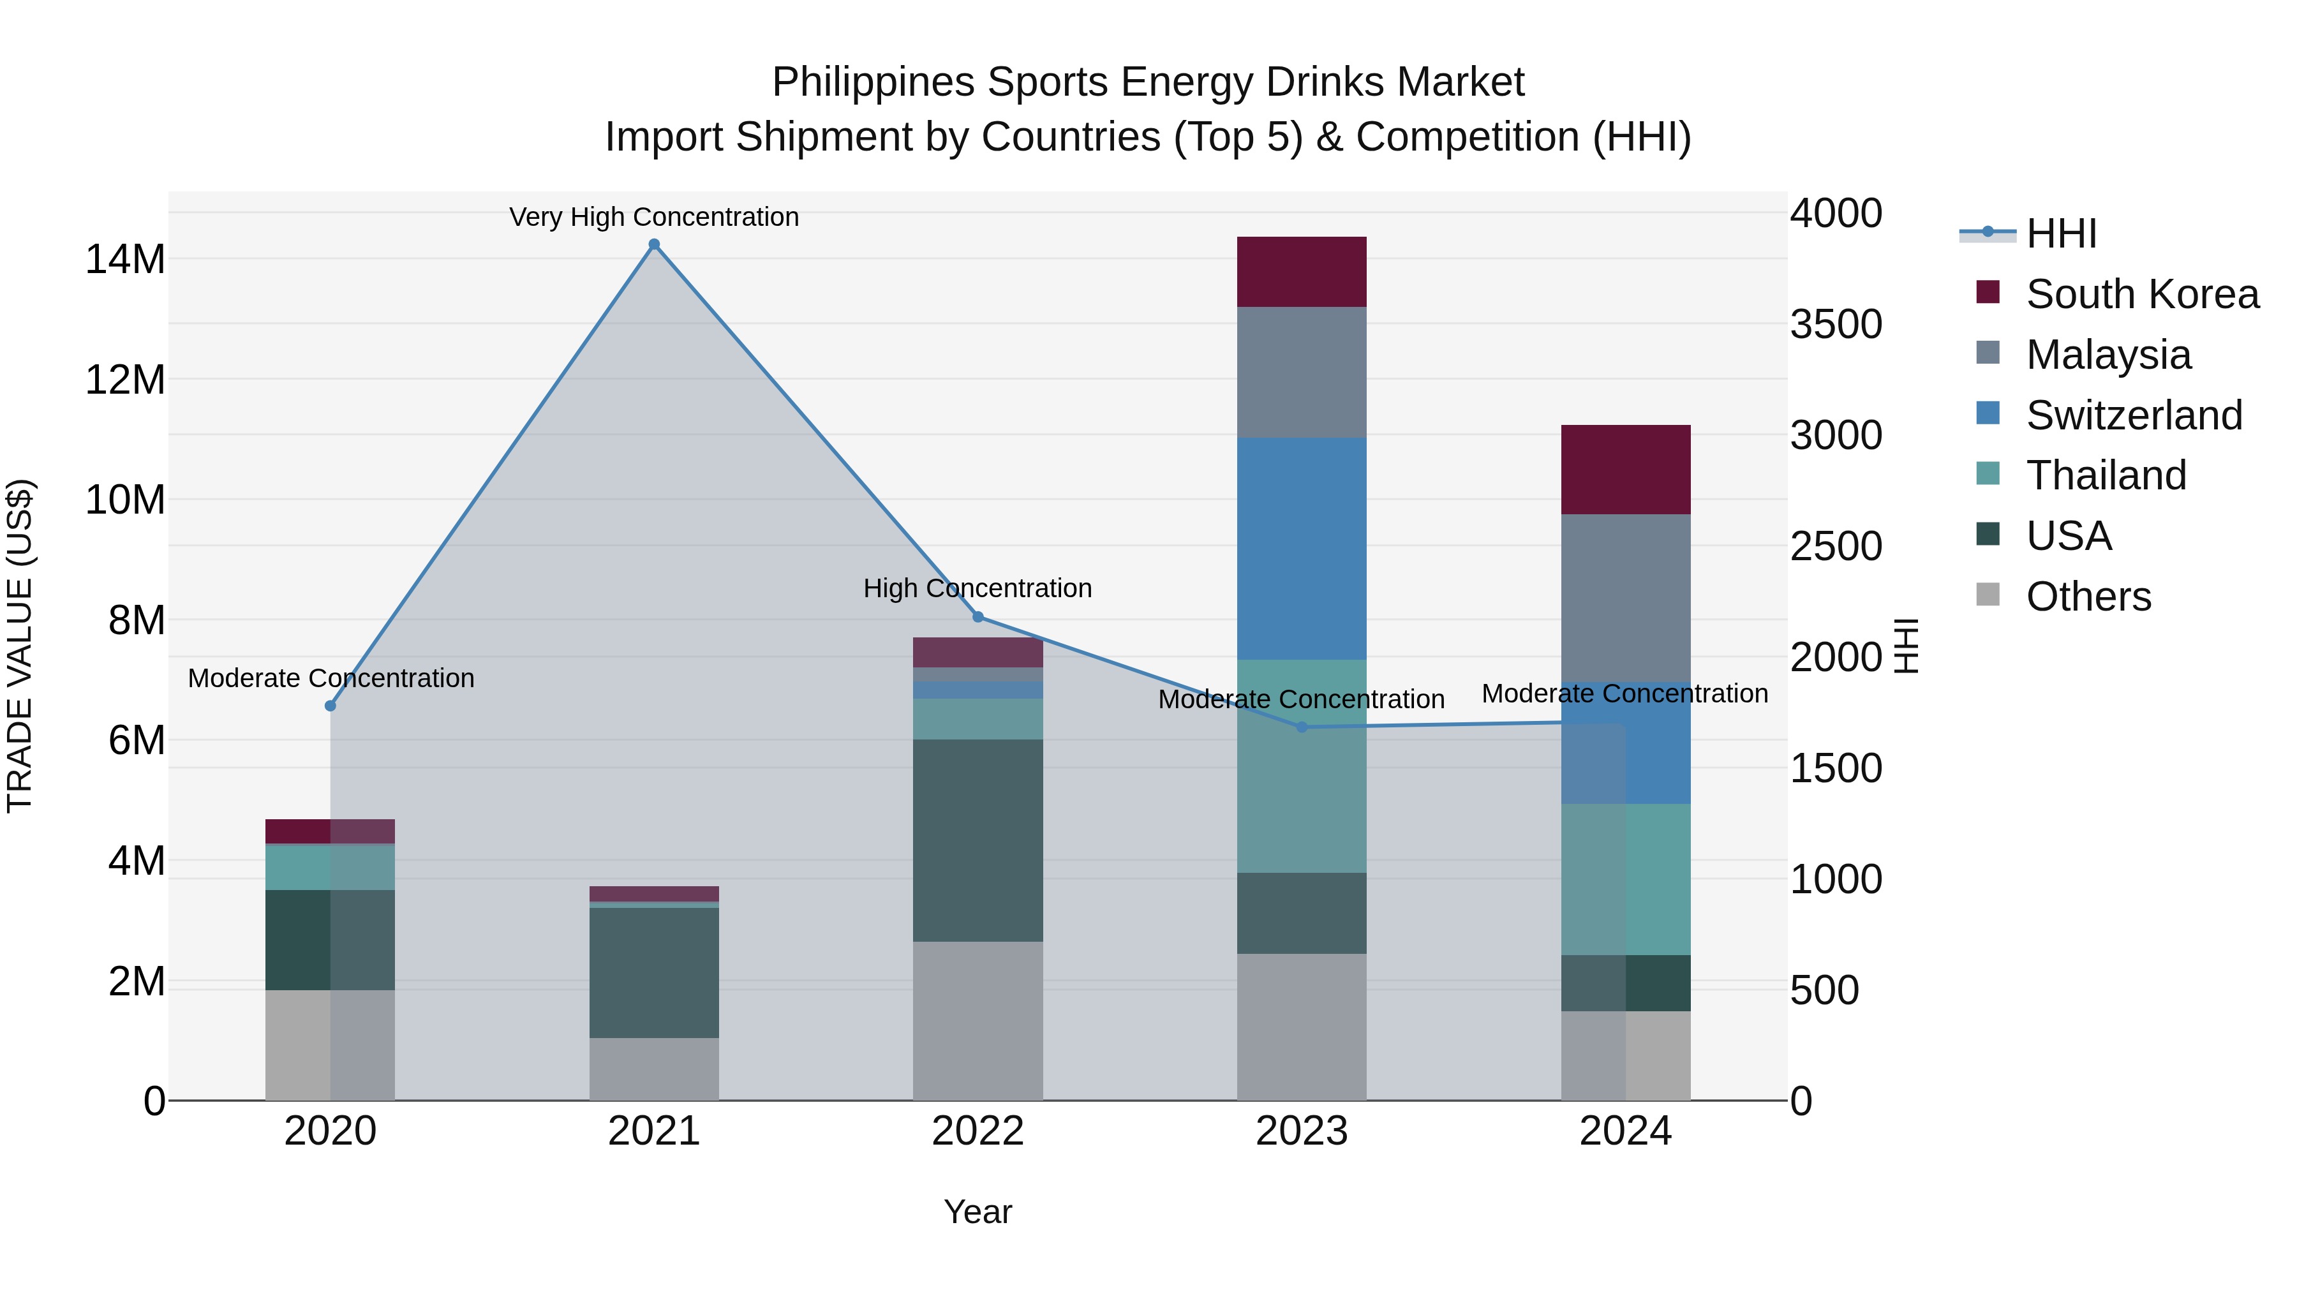Click the subtitle 'Import Shipment by Countries (Top 5) & Competition (HHI)'
Image resolution: width=2297 pixels, height=1292 pixels.
[1148, 137]
